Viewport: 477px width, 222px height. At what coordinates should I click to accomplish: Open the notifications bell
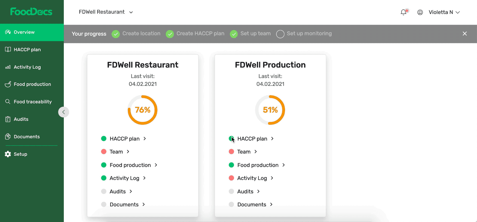coord(403,12)
